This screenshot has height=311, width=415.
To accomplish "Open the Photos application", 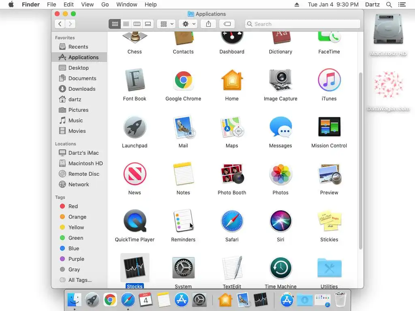I will pyautogui.click(x=280, y=174).
